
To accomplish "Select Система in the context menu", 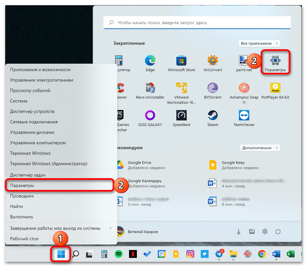I will 61,101.
